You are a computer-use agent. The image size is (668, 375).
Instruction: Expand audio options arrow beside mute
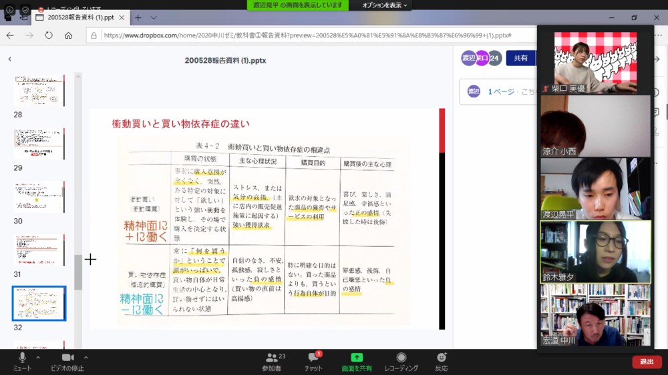(x=38, y=357)
